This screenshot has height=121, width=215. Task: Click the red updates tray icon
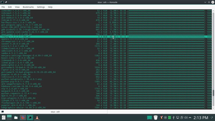point(162,117)
